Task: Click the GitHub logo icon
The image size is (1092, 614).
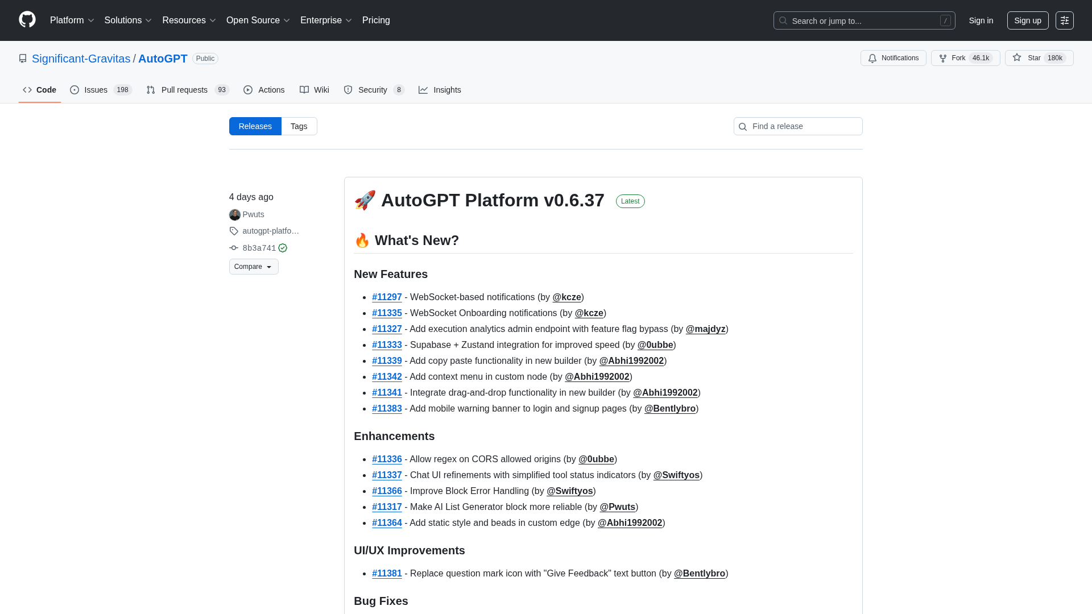Action: tap(27, 20)
